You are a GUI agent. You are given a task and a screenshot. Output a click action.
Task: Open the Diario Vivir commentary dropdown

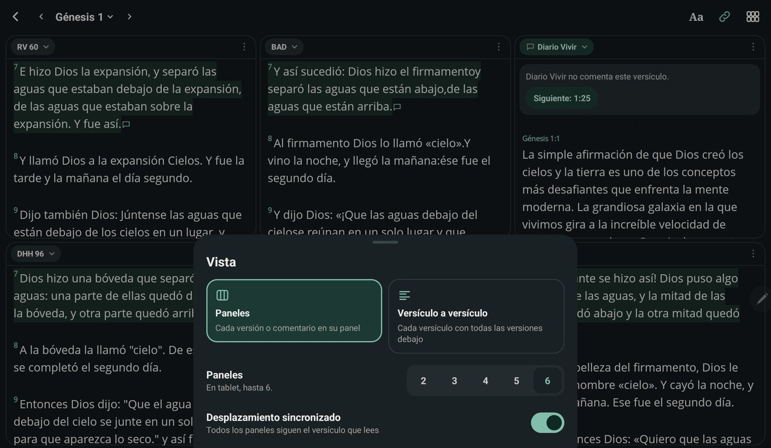(x=557, y=47)
